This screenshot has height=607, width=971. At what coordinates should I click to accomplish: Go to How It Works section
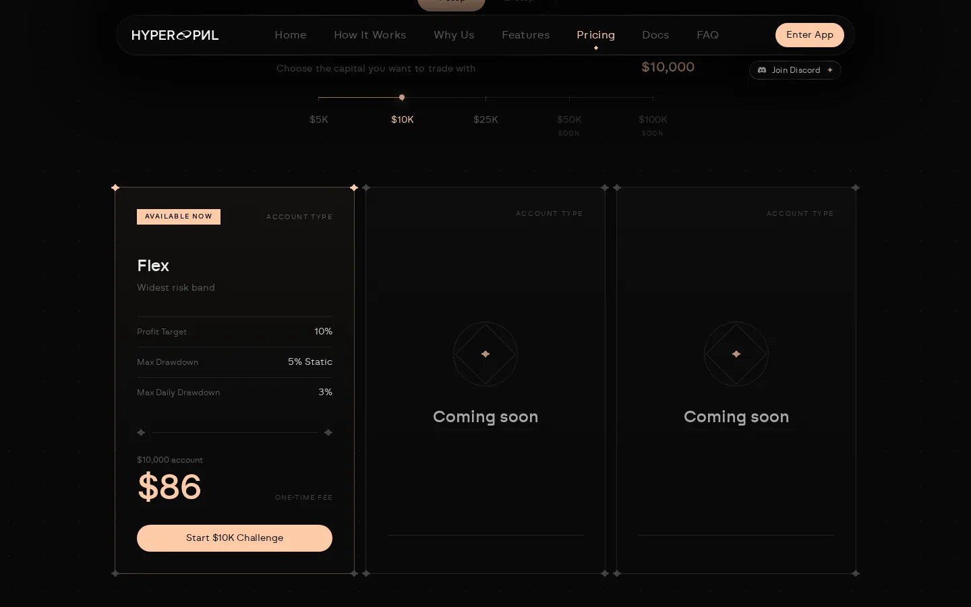[370, 35]
